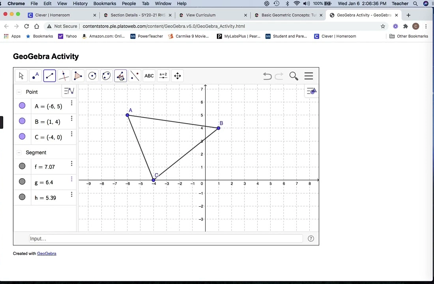Viewport: 434px width, 284px height.
Task: Open Other Bookmarks folder
Action: coord(408,36)
